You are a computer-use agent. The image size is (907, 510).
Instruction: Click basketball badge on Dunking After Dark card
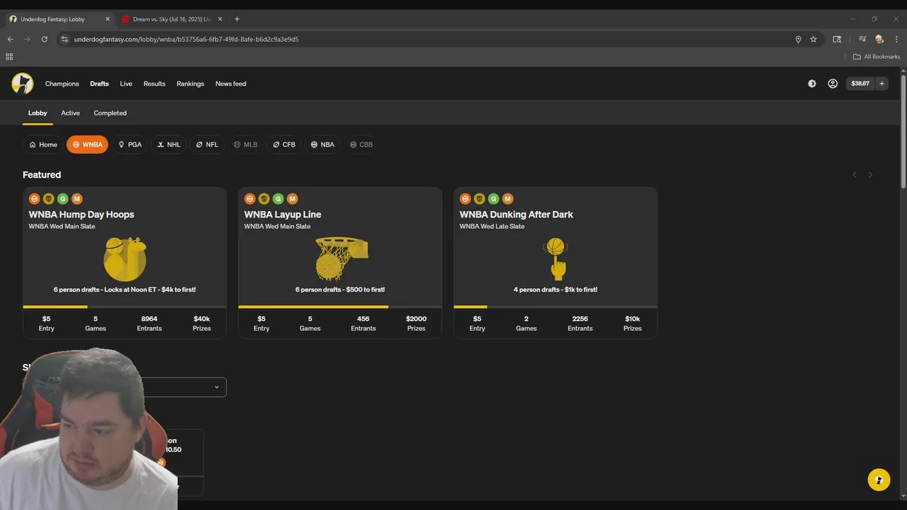tap(465, 199)
